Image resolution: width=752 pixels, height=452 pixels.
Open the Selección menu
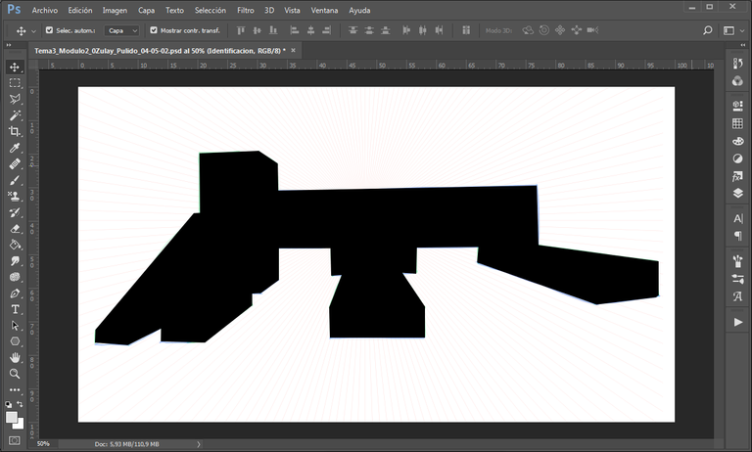(x=211, y=10)
